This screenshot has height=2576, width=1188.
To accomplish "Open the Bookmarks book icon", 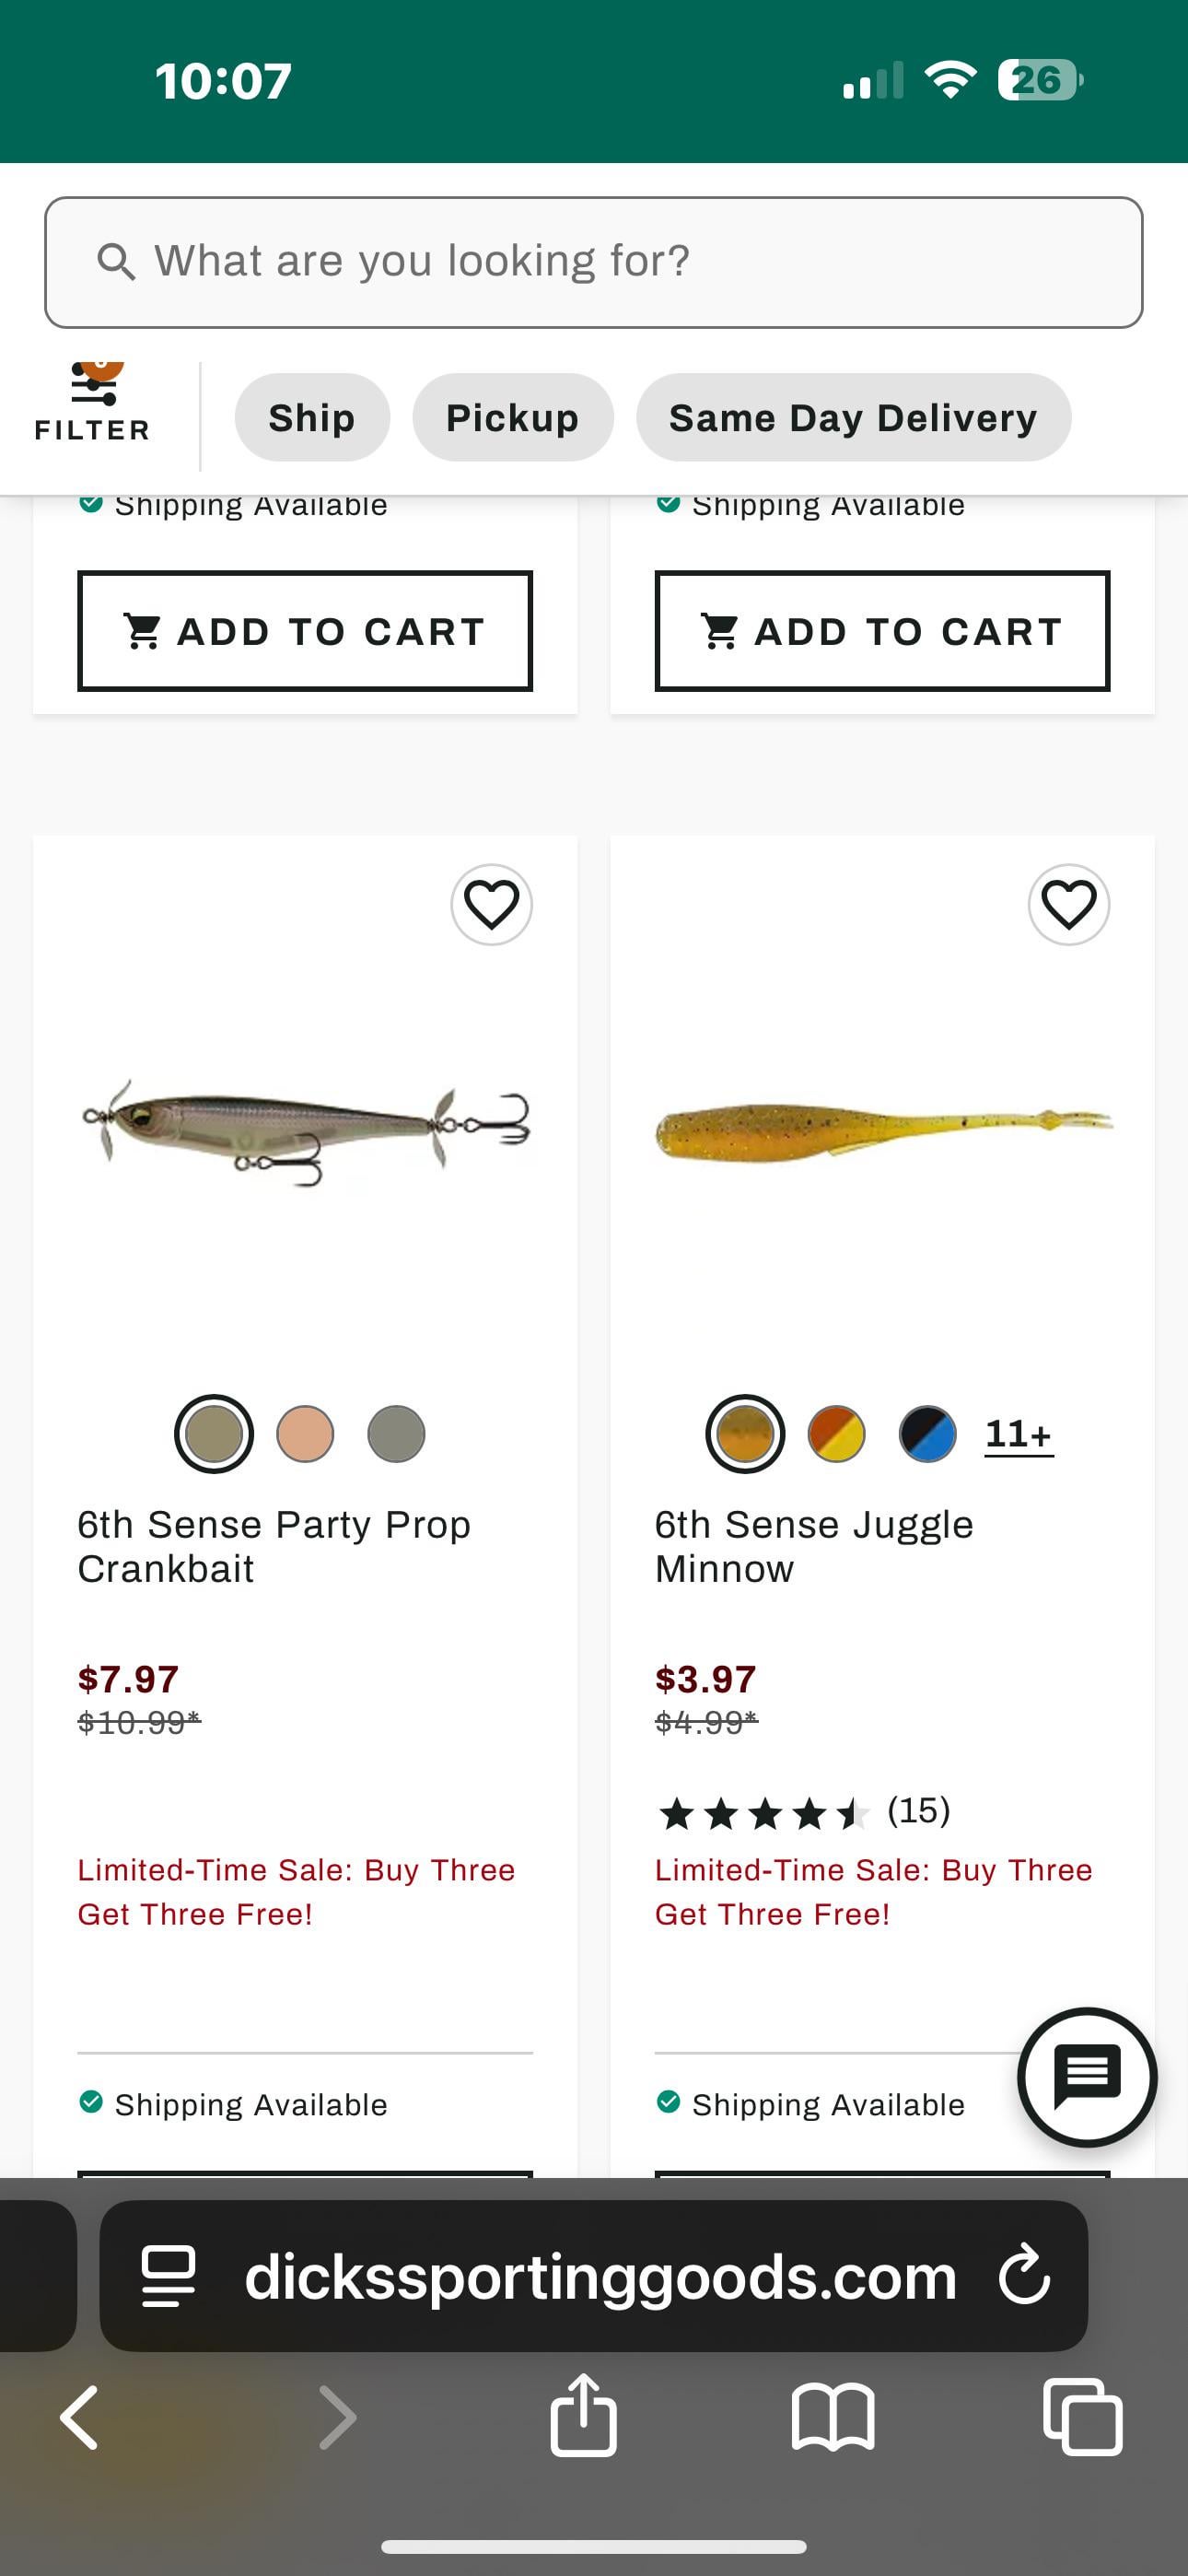I will coord(833,2417).
